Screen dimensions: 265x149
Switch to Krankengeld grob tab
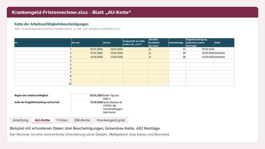pos(111,120)
